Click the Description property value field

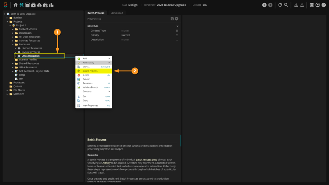(x=148, y=39)
